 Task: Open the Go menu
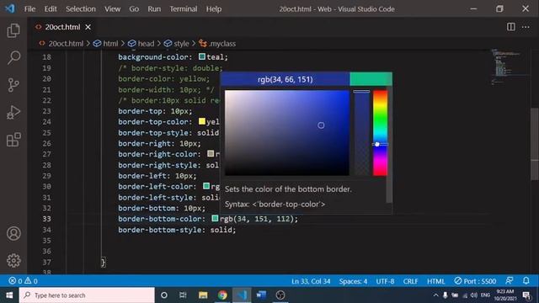point(134,9)
